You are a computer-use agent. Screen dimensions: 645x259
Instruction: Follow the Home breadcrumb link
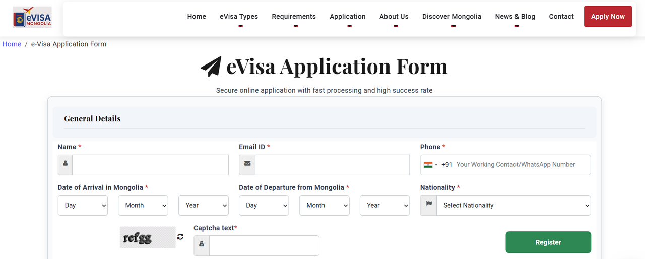12,44
